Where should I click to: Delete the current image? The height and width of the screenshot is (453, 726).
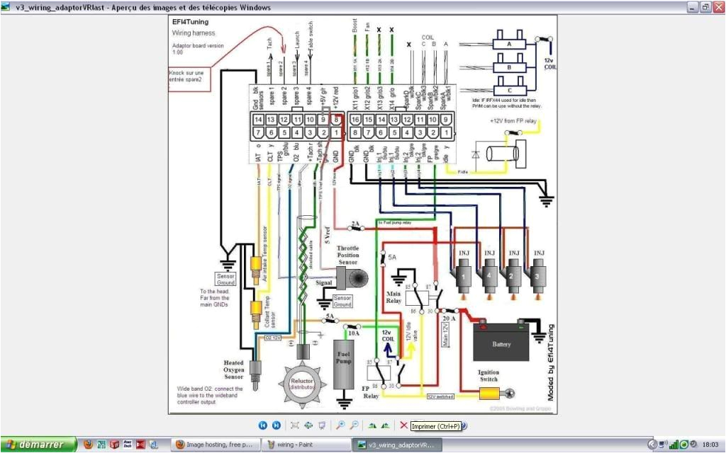(x=404, y=425)
